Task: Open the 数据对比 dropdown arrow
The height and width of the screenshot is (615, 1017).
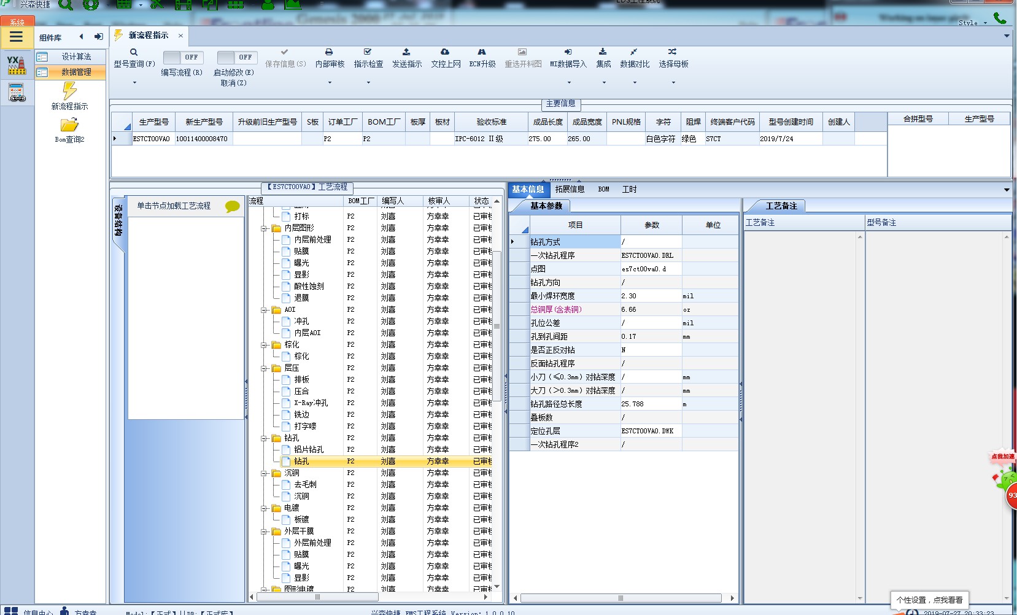Action: [x=635, y=82]
